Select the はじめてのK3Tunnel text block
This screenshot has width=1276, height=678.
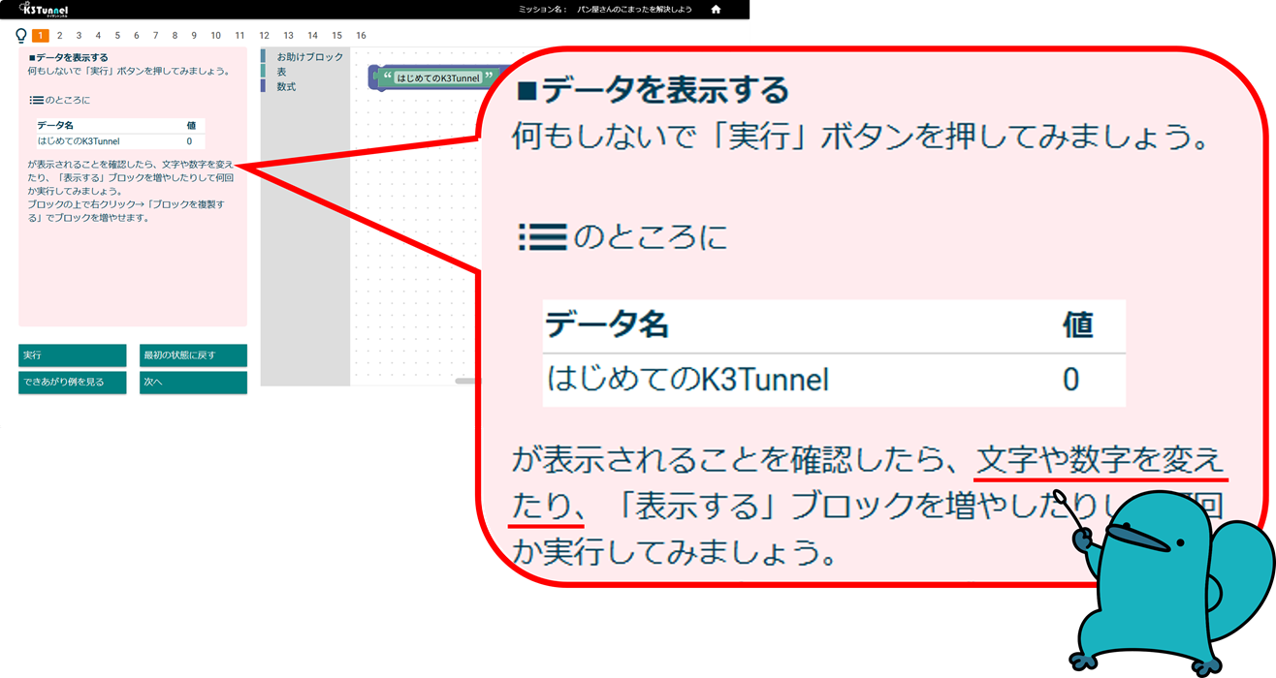pos(439,77)
